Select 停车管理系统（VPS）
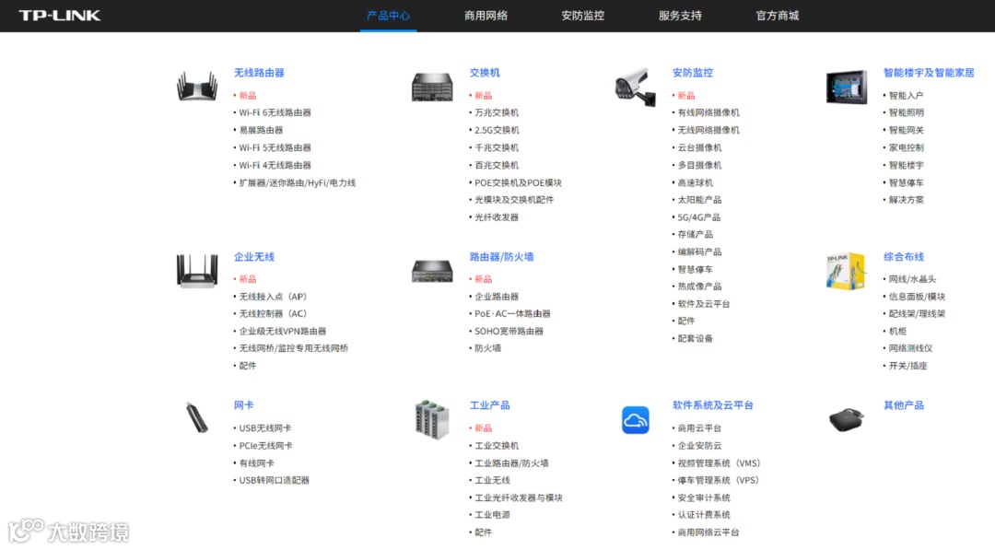The height and width of the screenshot is (550, 995). tap(719, 480)
